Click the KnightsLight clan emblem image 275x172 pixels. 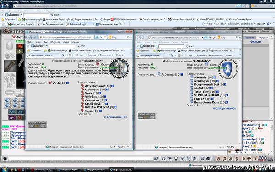point(119,68)
